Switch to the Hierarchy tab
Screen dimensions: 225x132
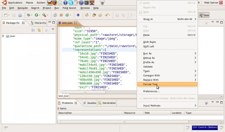[x=38, y=23]
